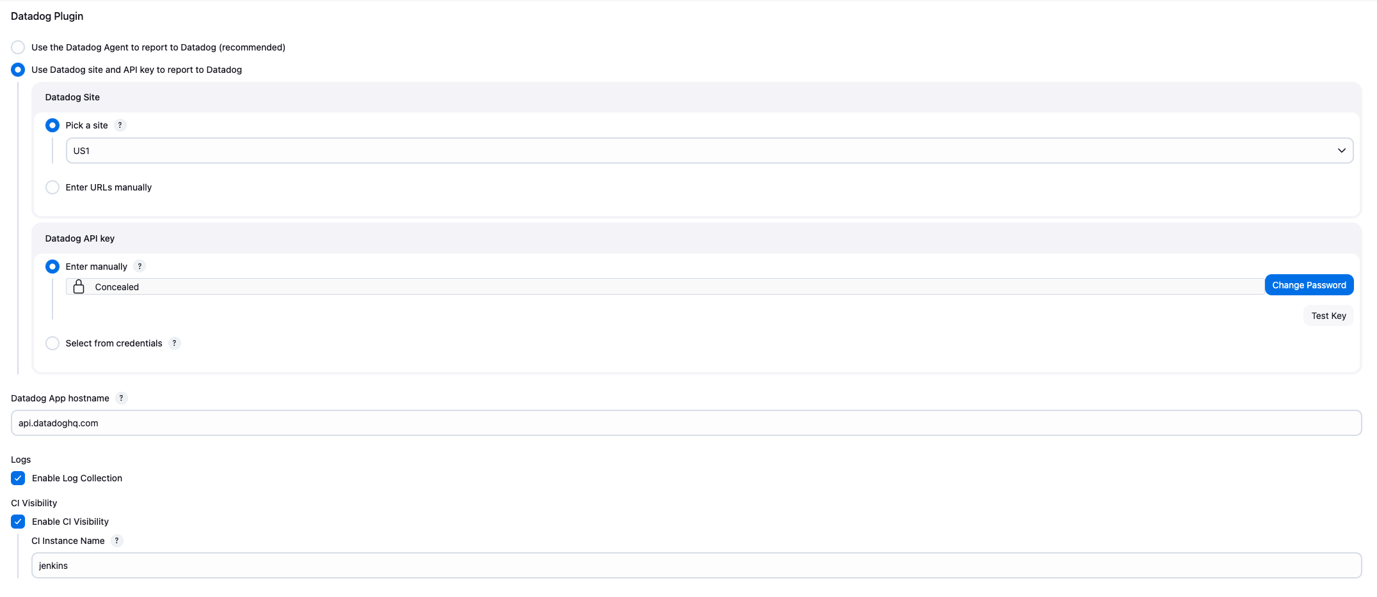Toggle Enable Log Collection checkbox
The image size is (1377, 597).
[x=18, y=478]
